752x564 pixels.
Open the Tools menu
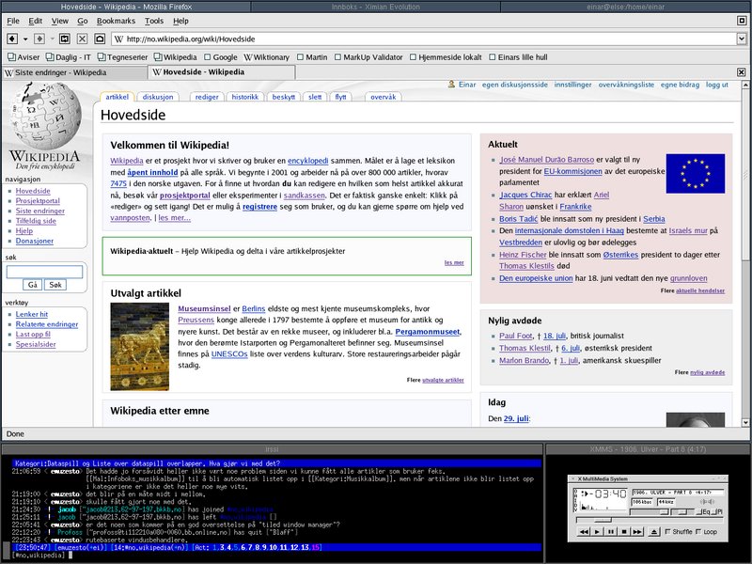tap(154, 21)
